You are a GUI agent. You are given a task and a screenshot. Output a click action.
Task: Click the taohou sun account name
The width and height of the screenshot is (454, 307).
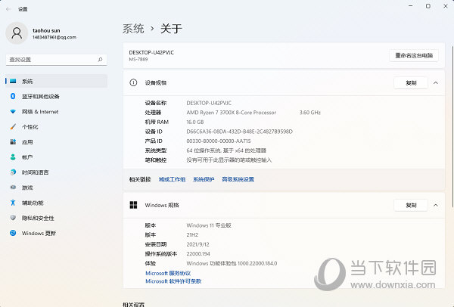[x=46, y=30]
